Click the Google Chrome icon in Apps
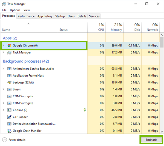The width and height of the screenshot is (164, 146). coord(9,46)
